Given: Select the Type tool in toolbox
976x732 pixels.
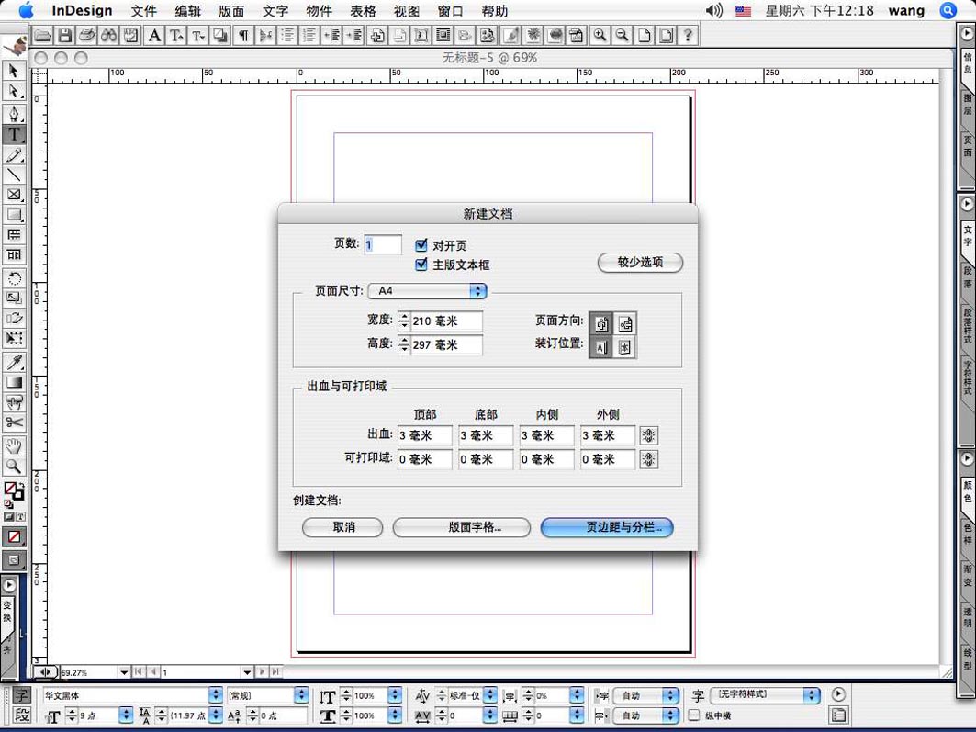Looking at the screenshot, I should [14, 135].
